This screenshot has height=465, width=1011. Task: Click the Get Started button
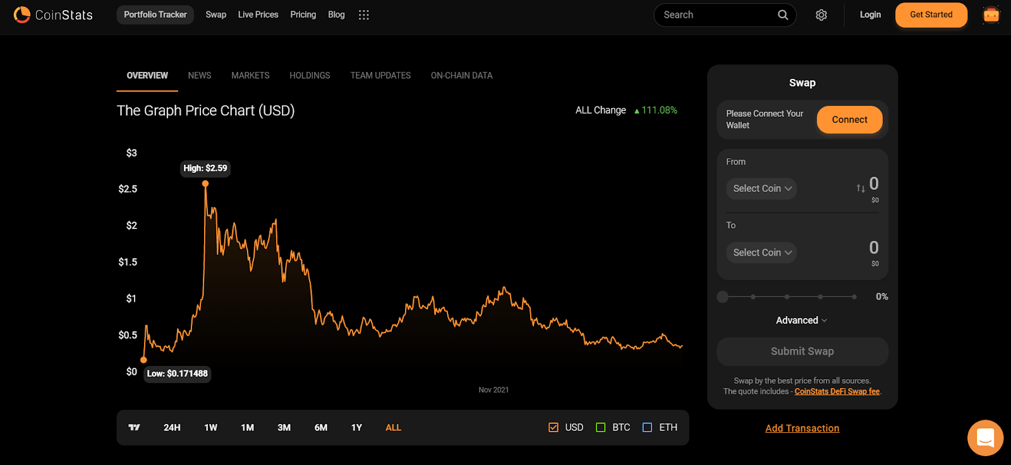(x=931, y=15)
